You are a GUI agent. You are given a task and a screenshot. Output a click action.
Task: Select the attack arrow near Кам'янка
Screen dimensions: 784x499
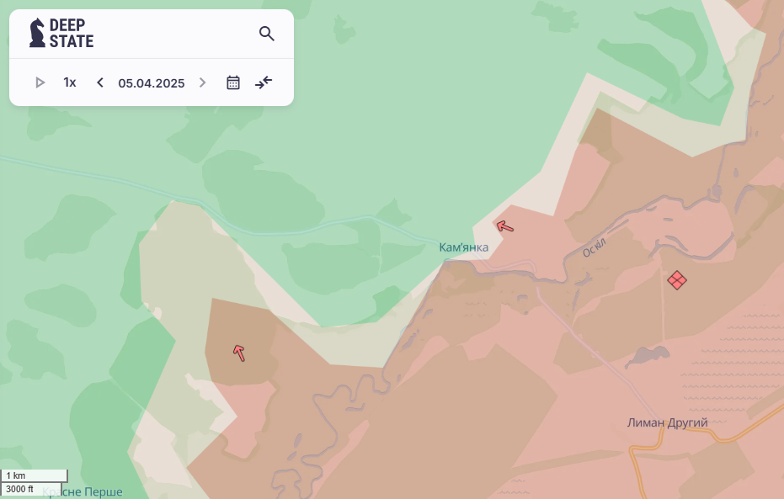click(504, 226)
